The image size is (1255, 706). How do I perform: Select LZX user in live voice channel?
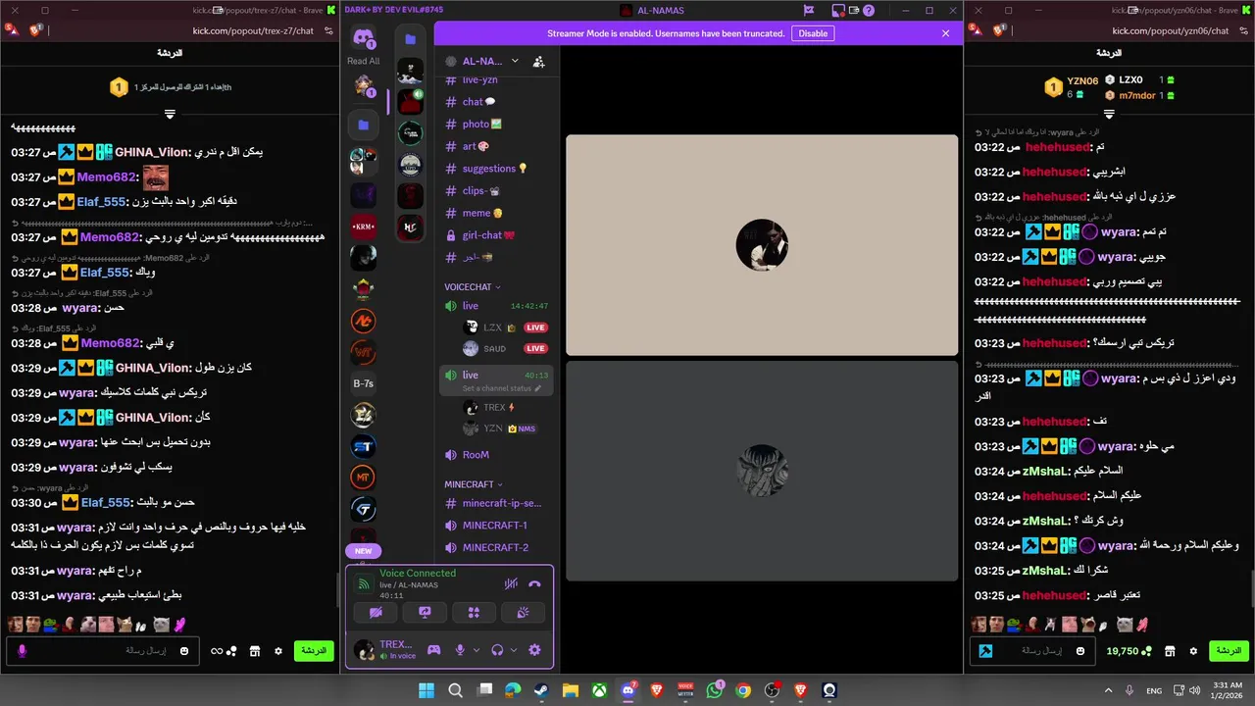pos(506,328)
